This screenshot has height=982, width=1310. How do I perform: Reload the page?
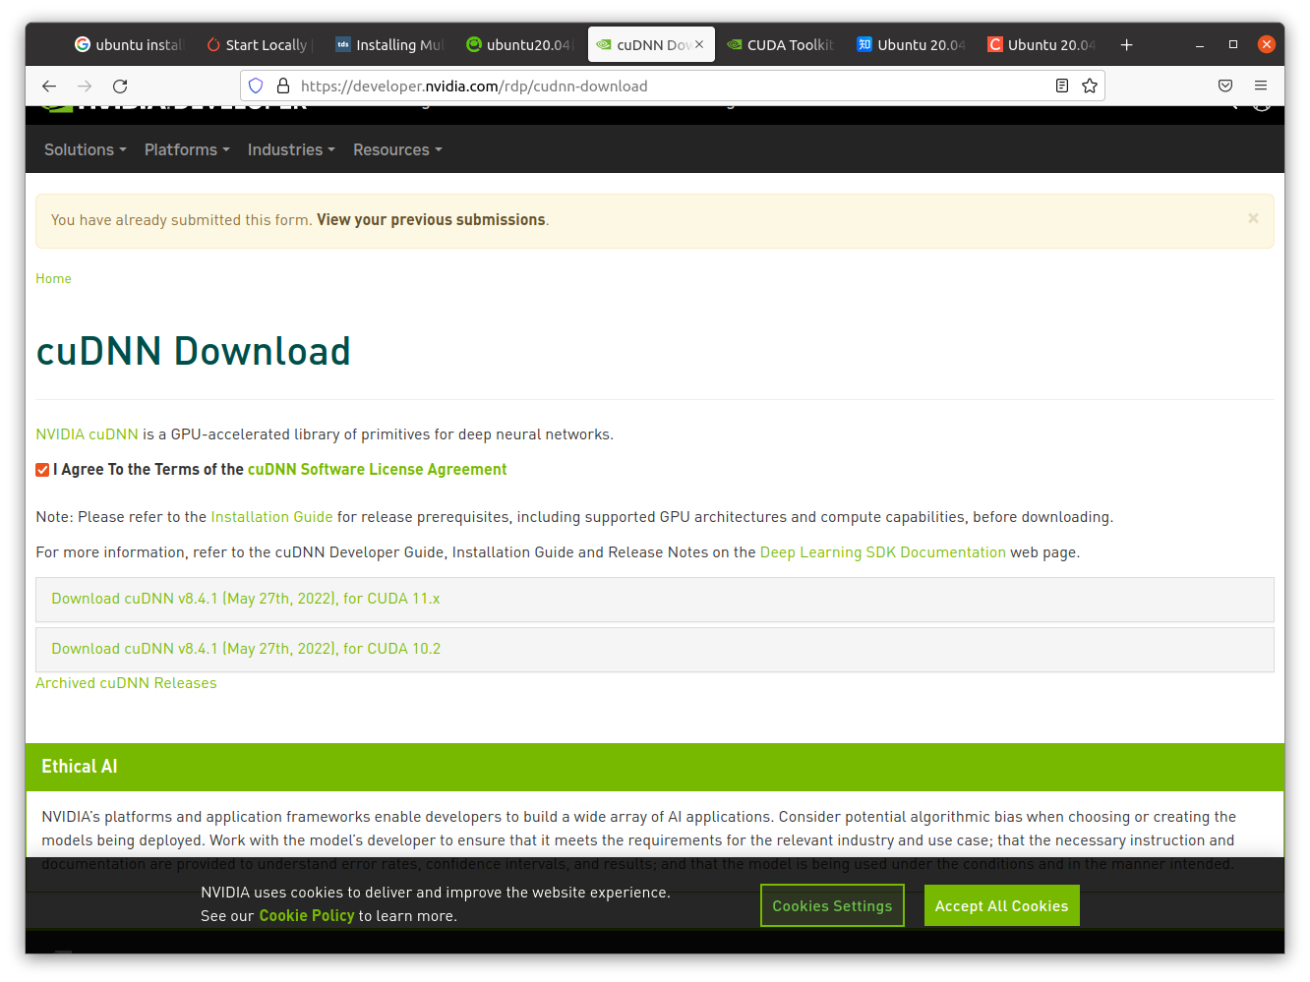click(120, 86)
